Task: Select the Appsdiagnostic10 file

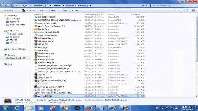Action: 47,23
